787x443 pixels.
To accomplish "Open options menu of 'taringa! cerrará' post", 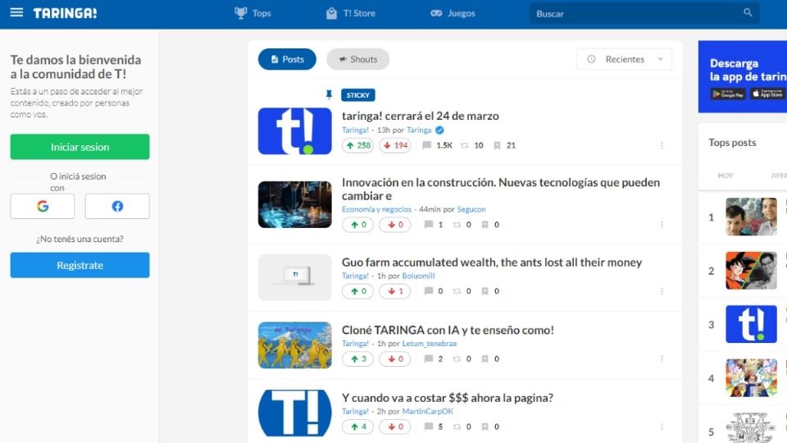I will click(662, 145).
